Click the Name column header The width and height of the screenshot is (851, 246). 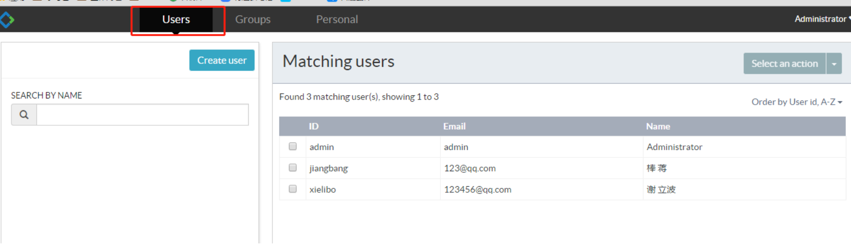click(x=658, y=126)
